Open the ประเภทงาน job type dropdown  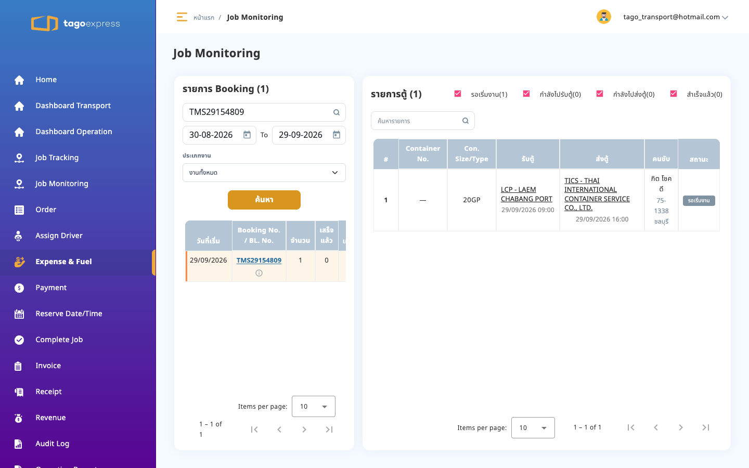[x=264, y=173]
